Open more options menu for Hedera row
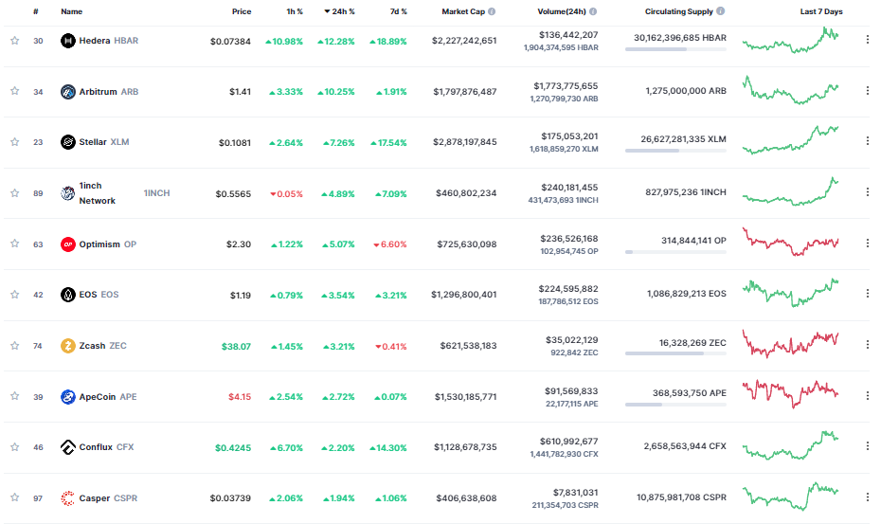The width and height of the screenshot is (881, 524). point(867,40)
